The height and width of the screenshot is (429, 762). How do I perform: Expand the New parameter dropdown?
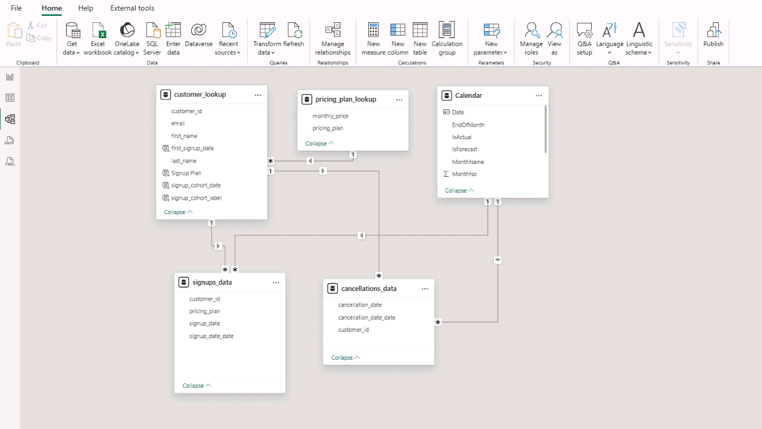click(x=491, y=52)
